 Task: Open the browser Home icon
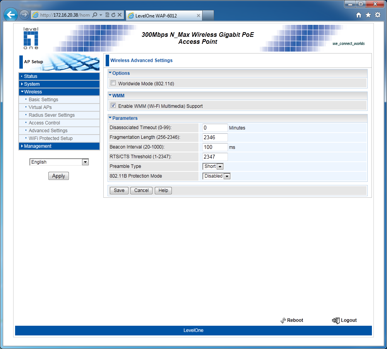pos(359,15)
